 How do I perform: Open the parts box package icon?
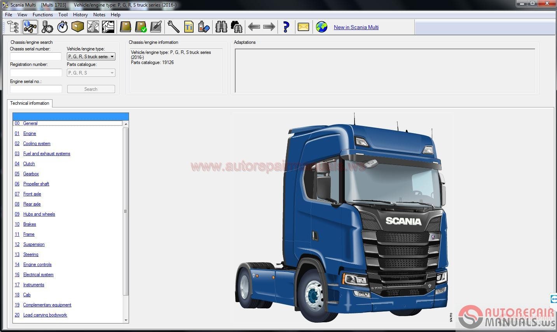click(78, 27)
